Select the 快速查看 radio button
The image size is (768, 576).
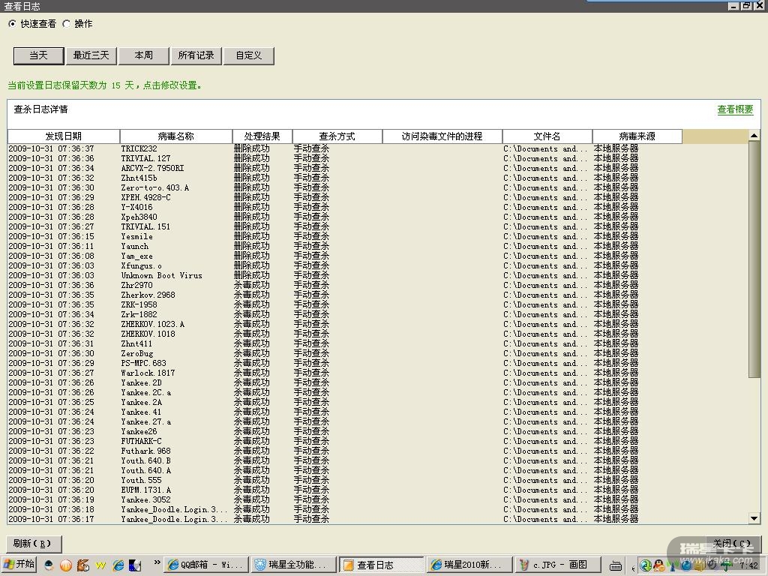click(12, 24)
